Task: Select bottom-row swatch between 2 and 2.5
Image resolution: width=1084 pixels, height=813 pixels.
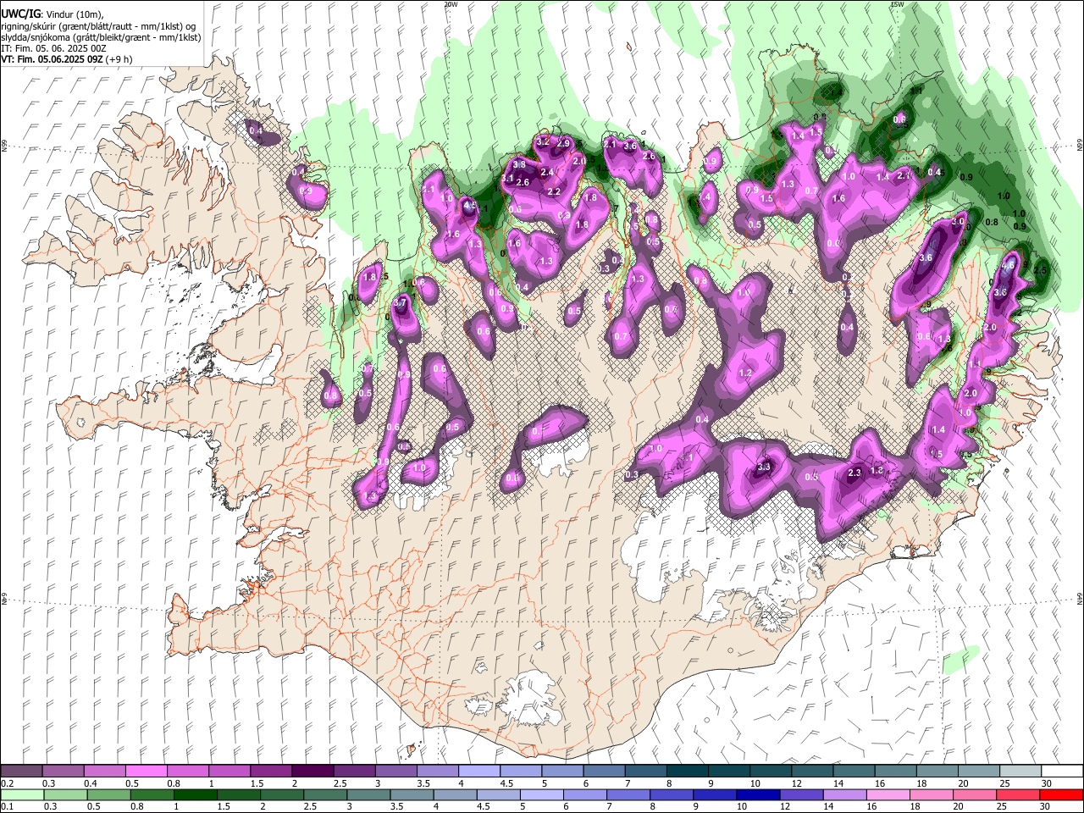Action: click(281, 794)
